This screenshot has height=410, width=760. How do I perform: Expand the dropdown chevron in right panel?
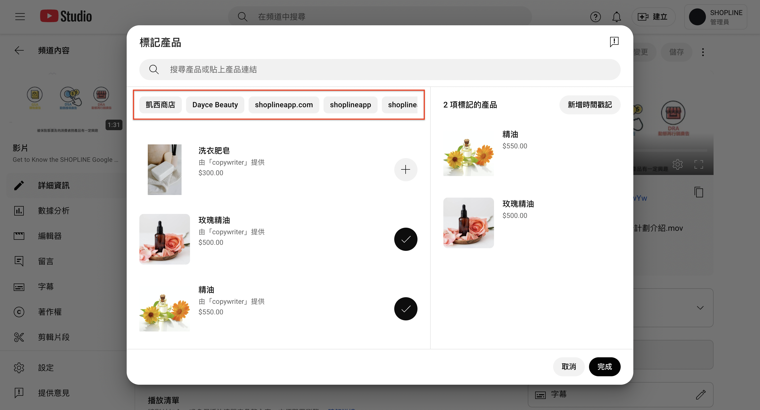click(x=700, y=308)
